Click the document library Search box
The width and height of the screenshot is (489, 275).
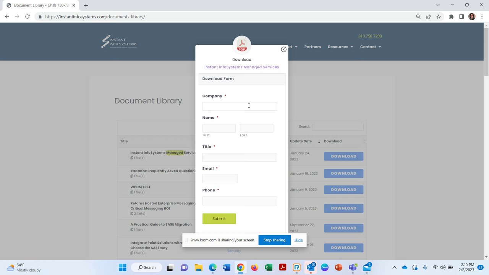(x=338, y=126)
